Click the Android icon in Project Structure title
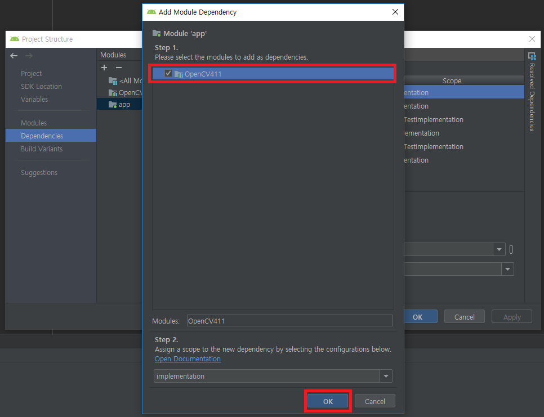Viewport: 544px width, 417px height. point(15,39)
